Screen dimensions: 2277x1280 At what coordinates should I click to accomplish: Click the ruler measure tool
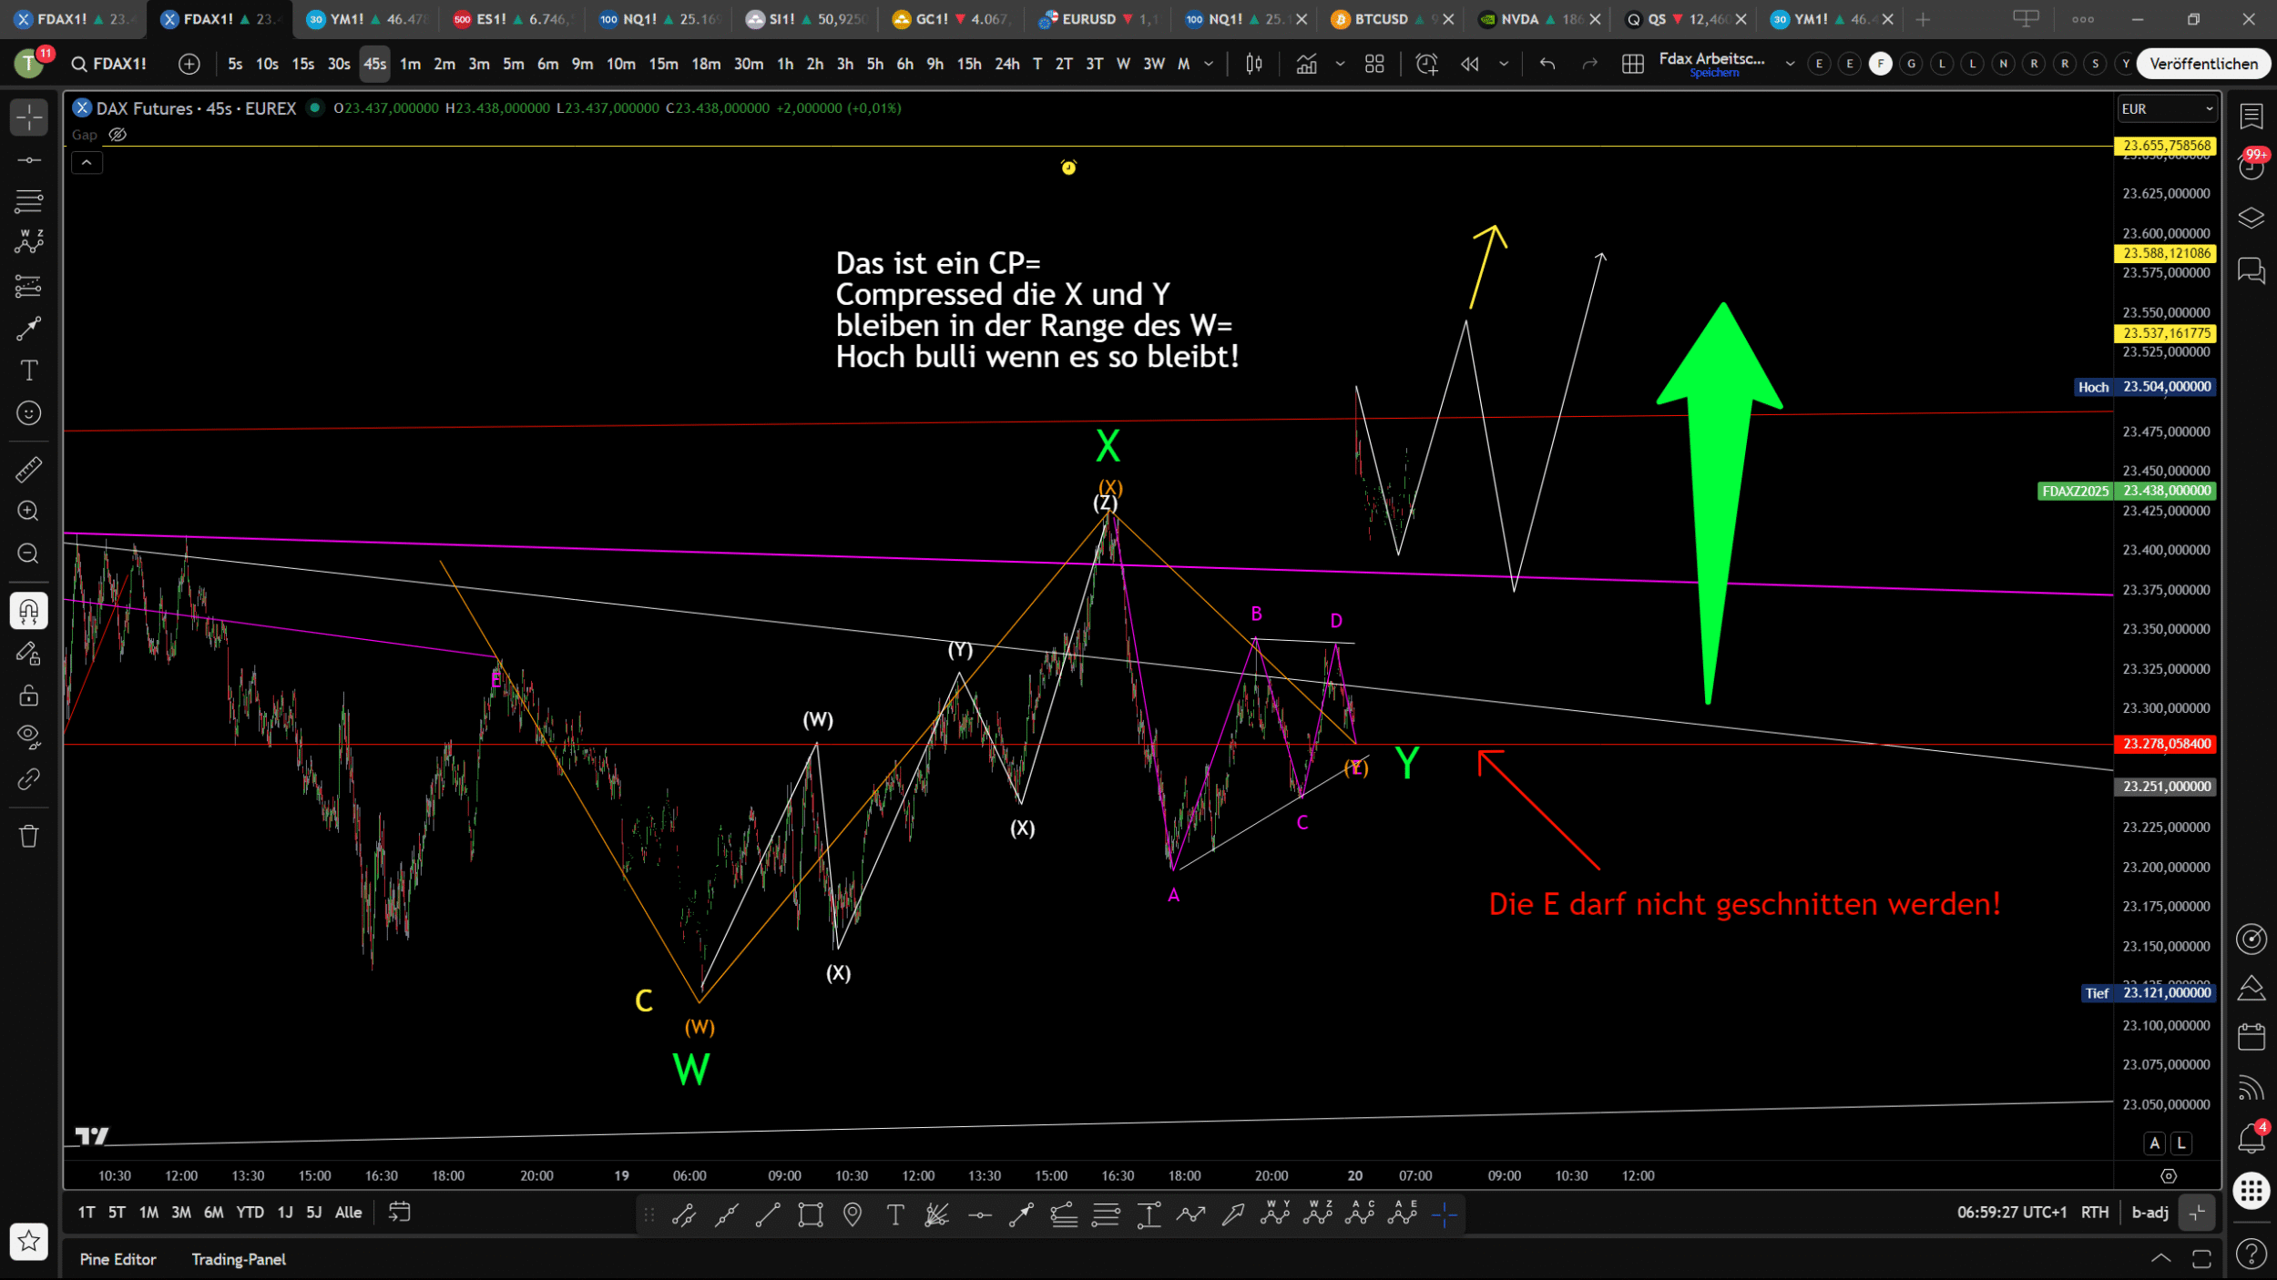(x=28, y=469)
